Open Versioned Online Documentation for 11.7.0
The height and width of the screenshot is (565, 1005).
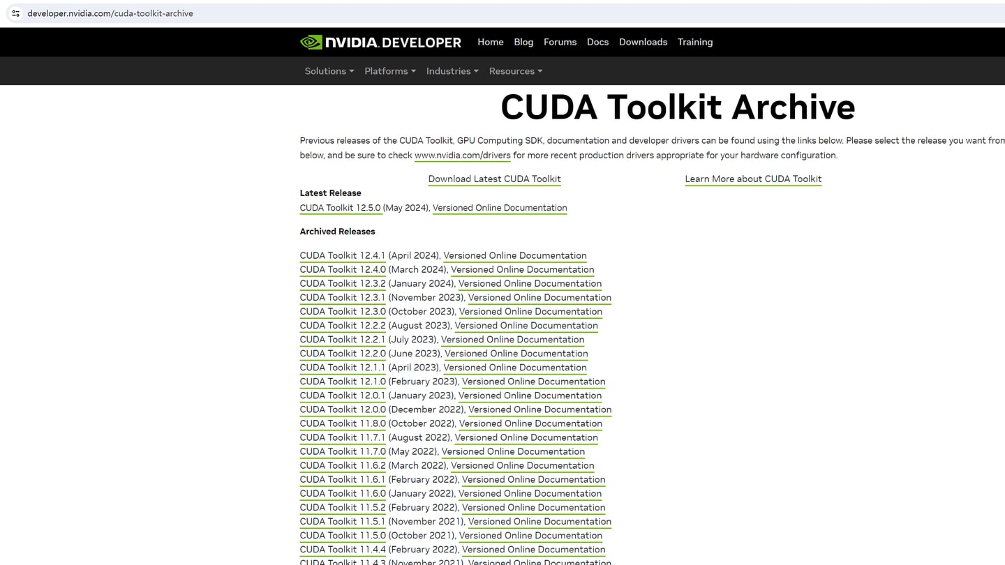(x=513, y=451)
